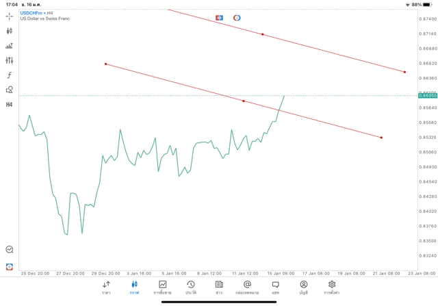
Task: Open the กล่องจดหมาย mailbox tab
Action: tap(247, 287)
